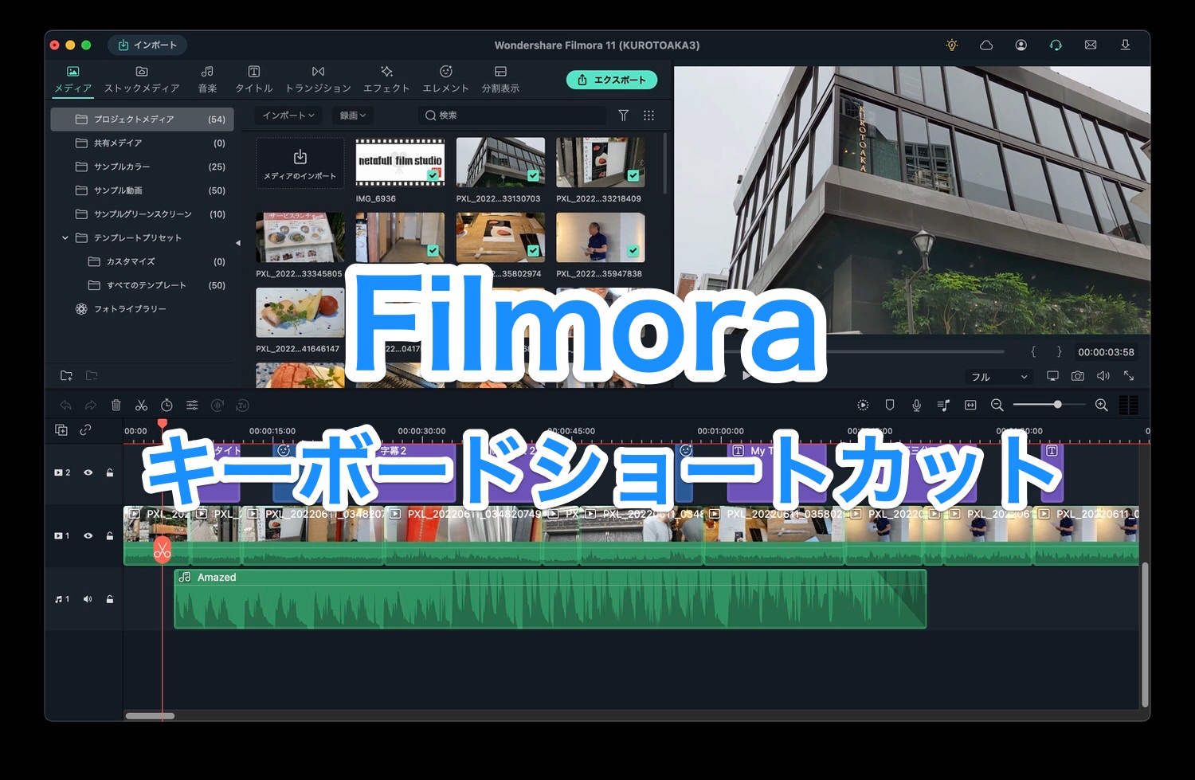This screenshot has height=780, width=1195.
Task: Click the エクスポート export button
Action: point(612,80)
